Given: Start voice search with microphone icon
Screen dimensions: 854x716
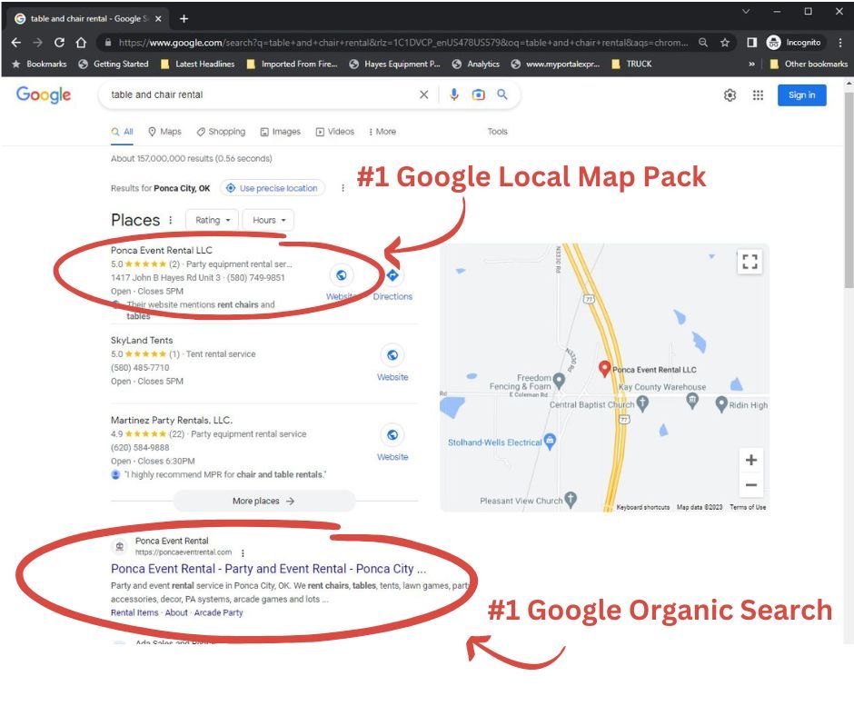Looking at the screenshot, I should pos(453,94).
